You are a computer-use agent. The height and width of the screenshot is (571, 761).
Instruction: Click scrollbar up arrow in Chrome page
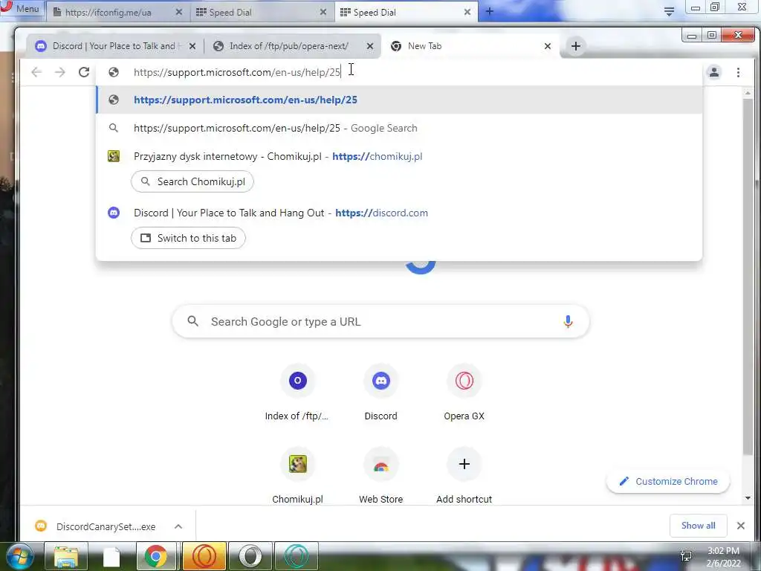coord(748,93)
